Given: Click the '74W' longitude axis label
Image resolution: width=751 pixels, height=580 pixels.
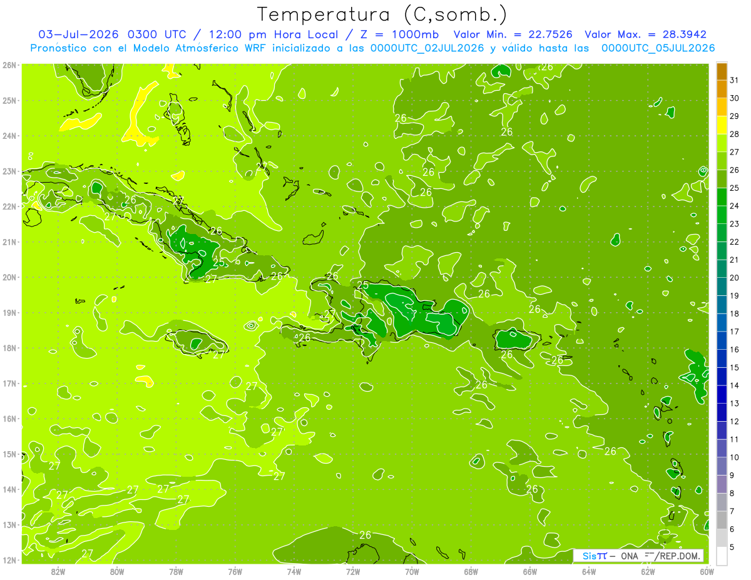Looking at the screenshot, I should (x=294, y=571).
